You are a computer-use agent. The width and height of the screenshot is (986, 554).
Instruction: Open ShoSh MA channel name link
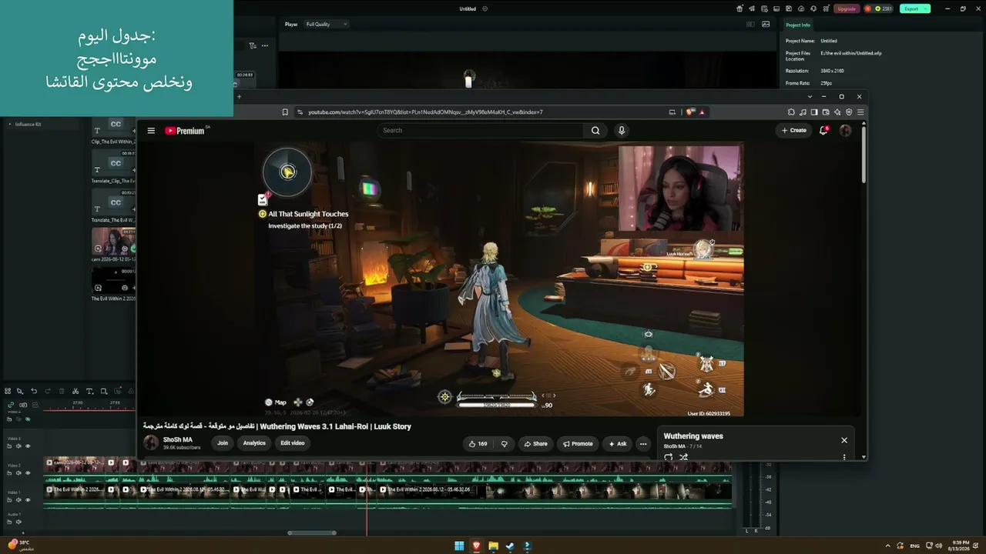click(x=178, y=440)
